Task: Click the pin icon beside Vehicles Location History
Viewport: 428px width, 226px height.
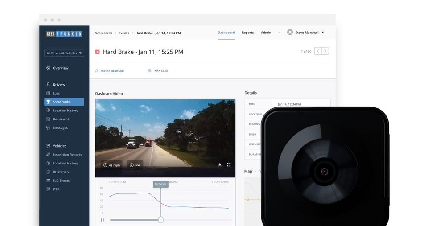Action: (x=48, y=163)
